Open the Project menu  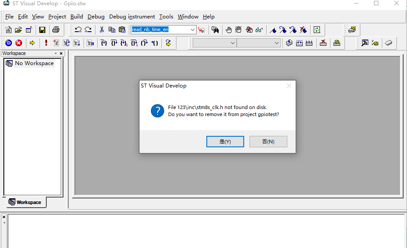pos(57,17)
